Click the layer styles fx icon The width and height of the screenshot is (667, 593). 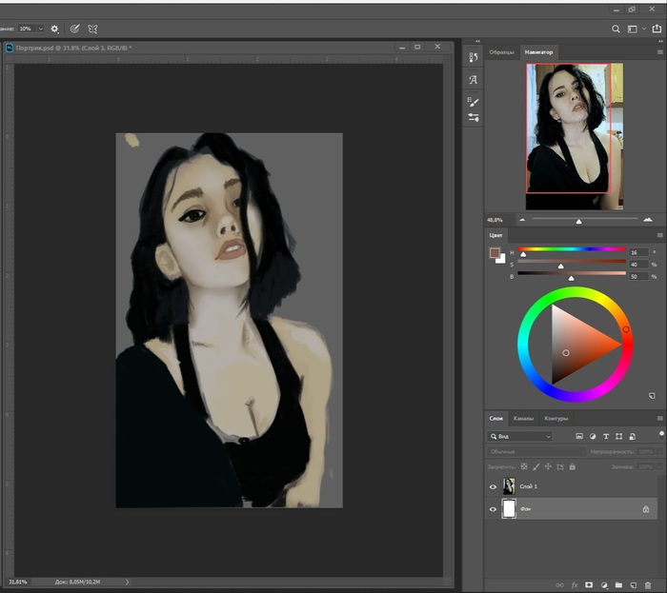click(574, 584)
